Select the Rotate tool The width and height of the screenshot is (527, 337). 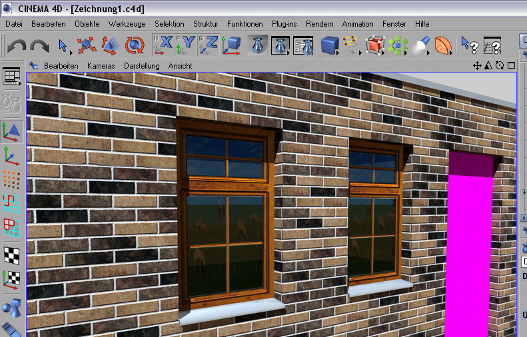[135, 45]
